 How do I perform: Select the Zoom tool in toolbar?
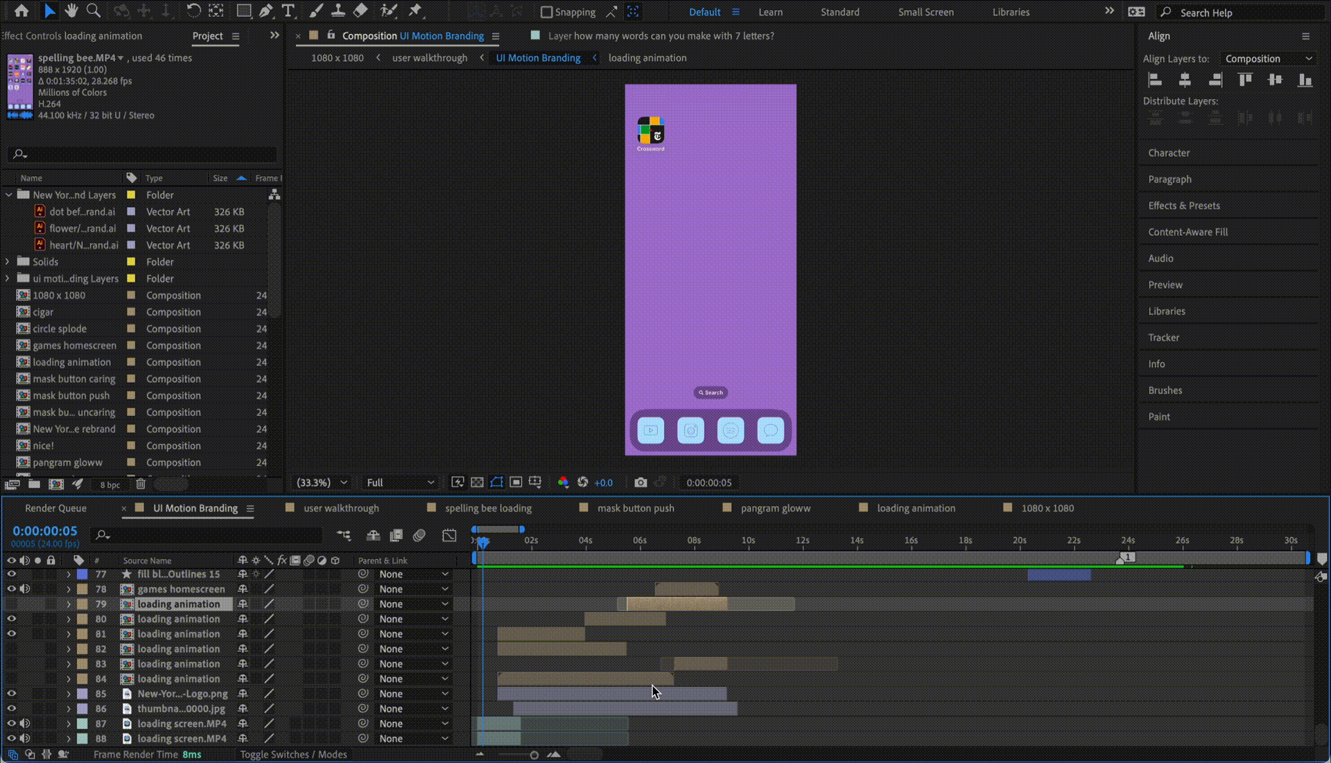pos(93,10)
